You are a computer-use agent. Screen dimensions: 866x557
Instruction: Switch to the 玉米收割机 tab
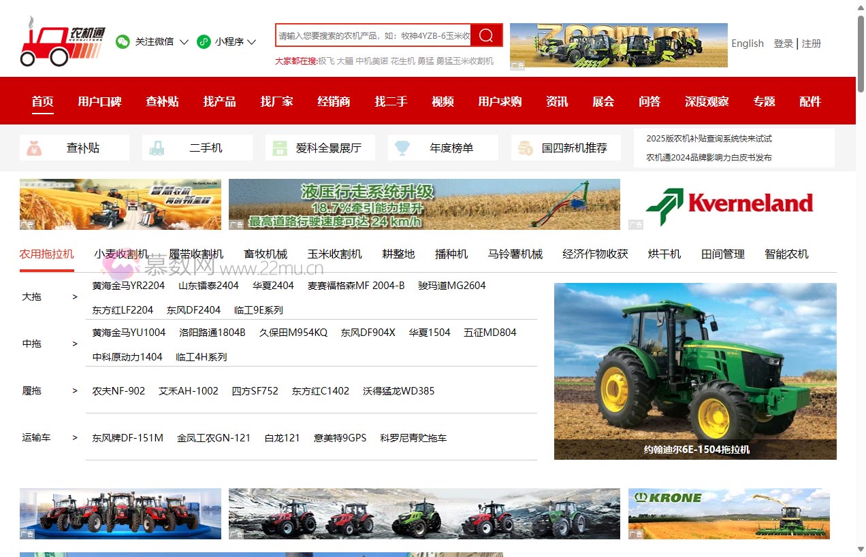coord(333,253)
